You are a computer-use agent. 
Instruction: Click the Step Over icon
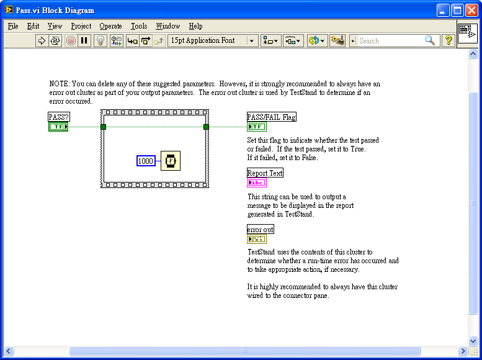click(x=146, y=40)
